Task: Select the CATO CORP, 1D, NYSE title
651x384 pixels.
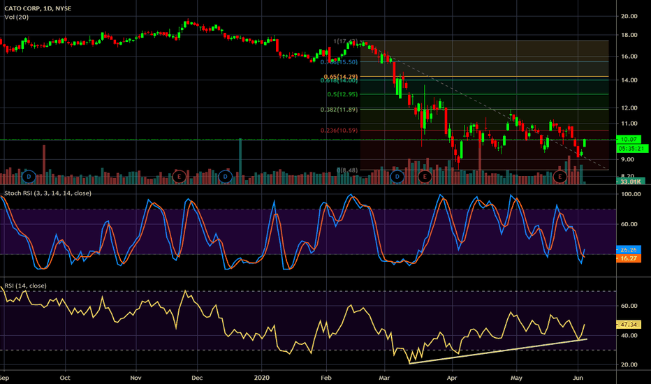Action: 38,8
